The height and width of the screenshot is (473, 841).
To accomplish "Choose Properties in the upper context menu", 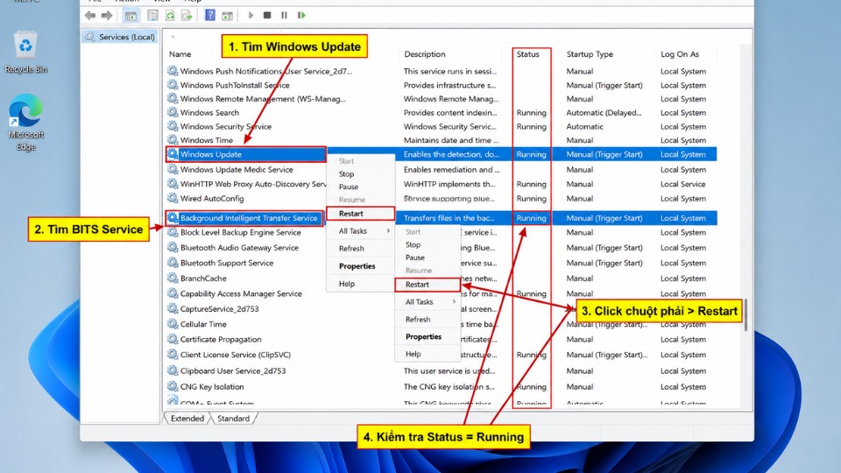I will coord(360,266).
